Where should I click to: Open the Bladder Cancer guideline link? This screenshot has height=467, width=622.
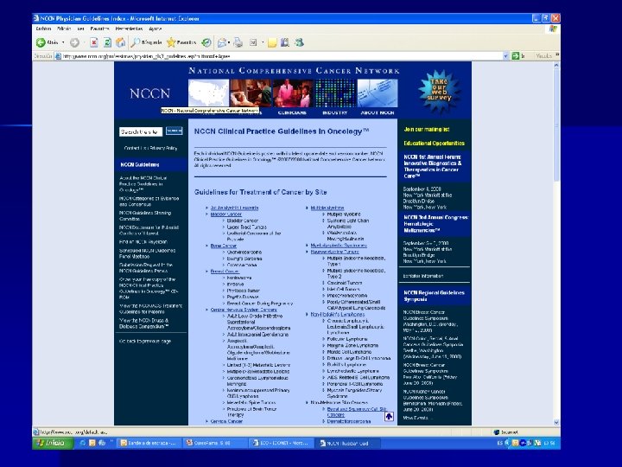[x=226, y=214]
